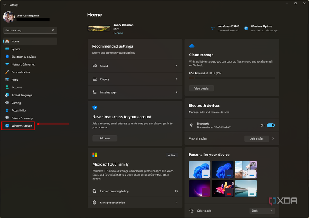309x218 pixels.
Task: Click the View details button
Action: (x=202, y=88)
